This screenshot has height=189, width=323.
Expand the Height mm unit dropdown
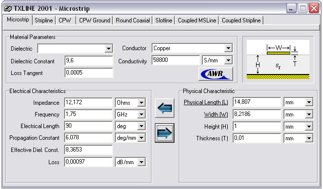(x=309, y=127)
